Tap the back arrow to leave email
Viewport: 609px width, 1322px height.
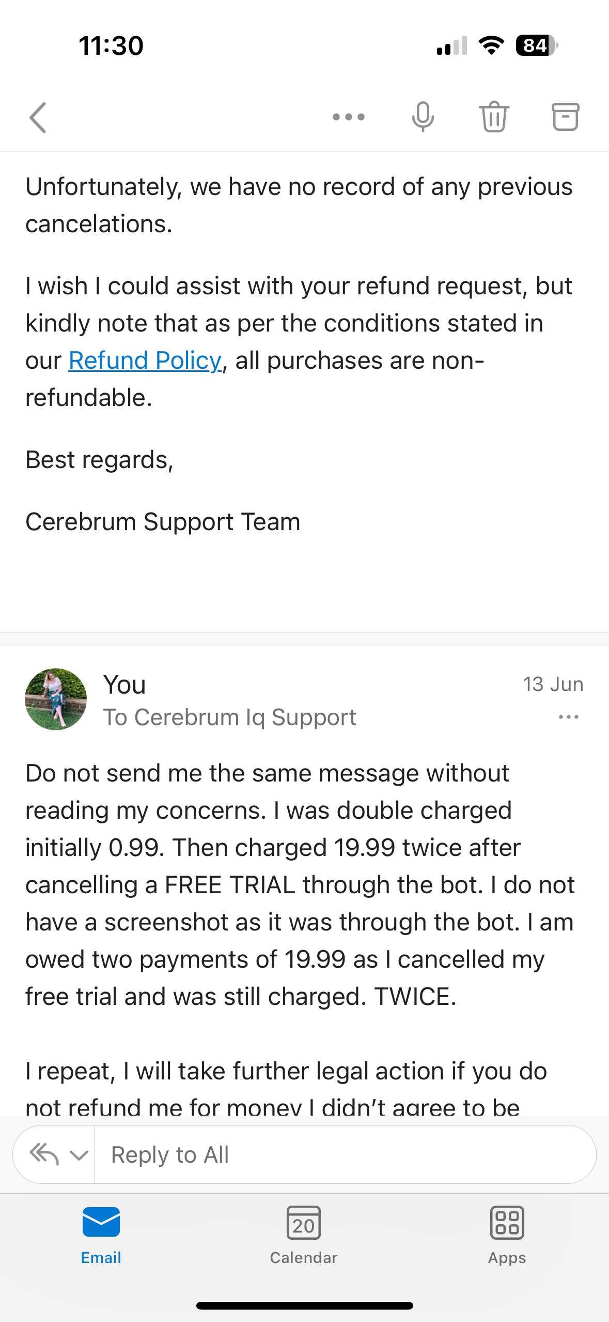click(38, 117)
